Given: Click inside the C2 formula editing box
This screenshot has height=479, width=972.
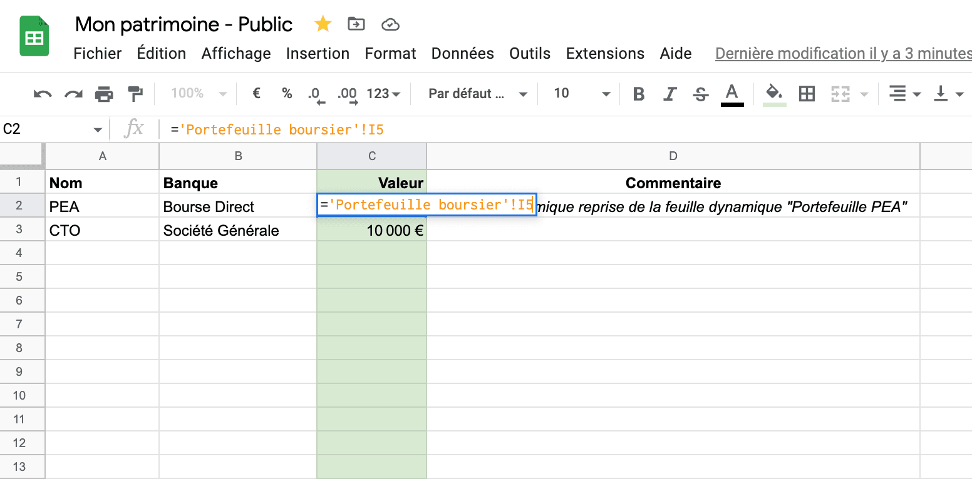Looking at the screenshot, I should point(427,205).
